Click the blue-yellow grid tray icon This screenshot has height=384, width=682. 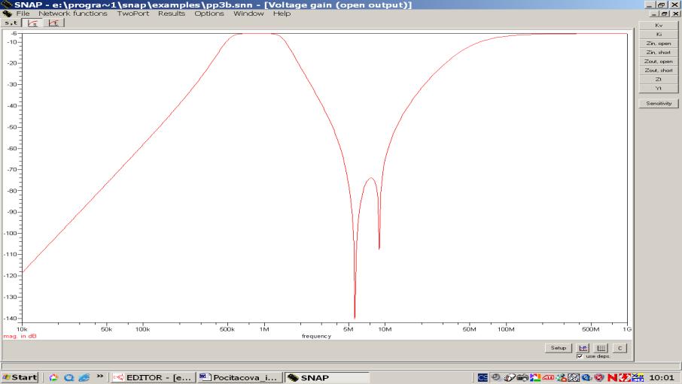point(638,377)
